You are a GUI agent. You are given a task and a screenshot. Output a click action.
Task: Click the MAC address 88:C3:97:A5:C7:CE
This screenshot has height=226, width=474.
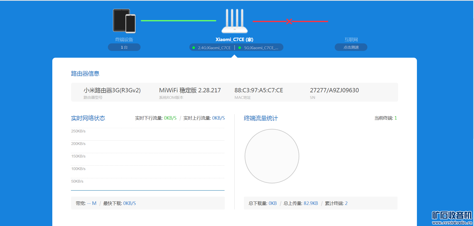tap(259, 90)
